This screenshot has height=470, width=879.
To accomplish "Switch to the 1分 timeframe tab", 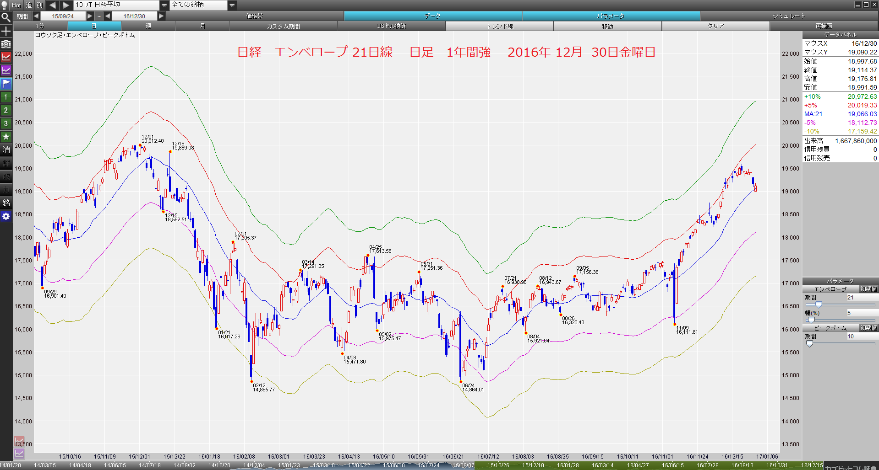I will tap(40, 26).
